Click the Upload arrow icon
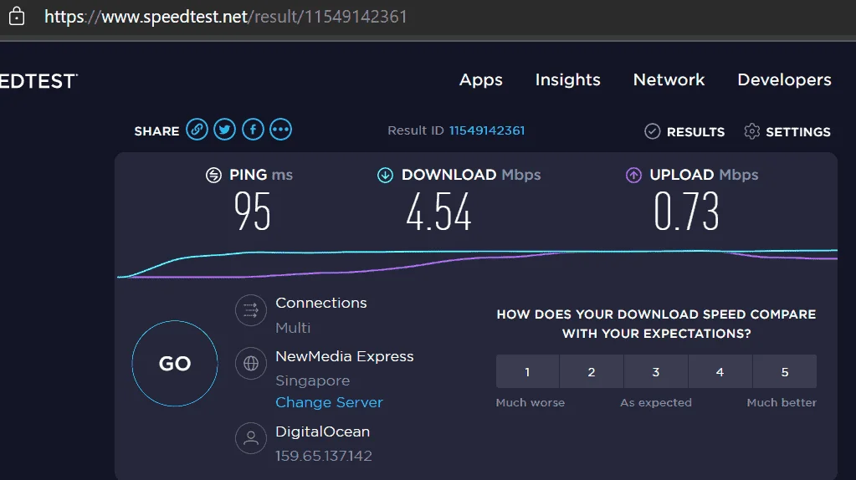 click(633, 175)
